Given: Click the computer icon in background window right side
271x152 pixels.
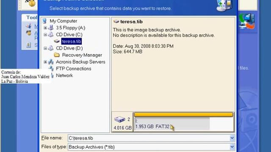Looking at the screenshot, I should [246, 22].
